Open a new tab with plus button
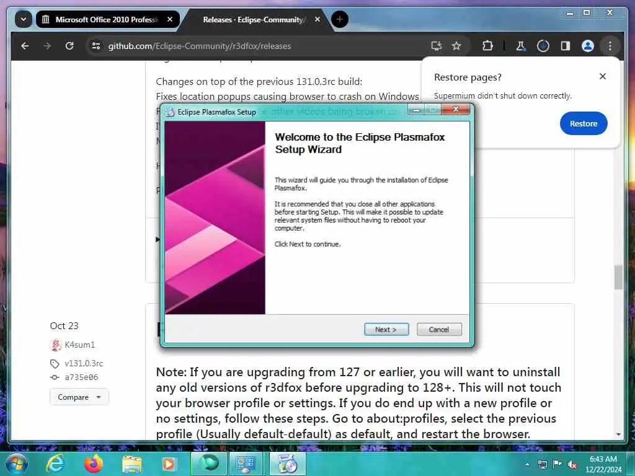 (x=339, y=19)
